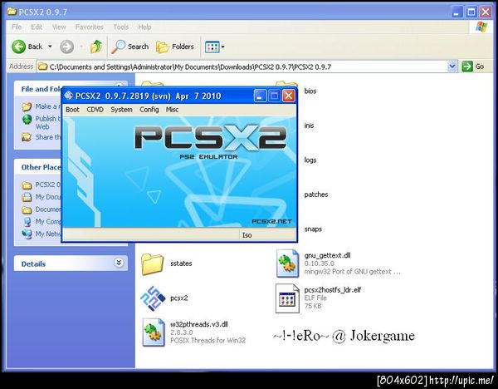Open My Network Places link

[x=47, y=234]
